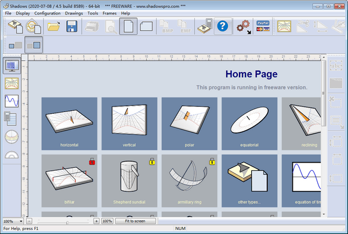348x234 pixels.
Task: Open the Drawings menu
Action: click(x=74, y=12)
